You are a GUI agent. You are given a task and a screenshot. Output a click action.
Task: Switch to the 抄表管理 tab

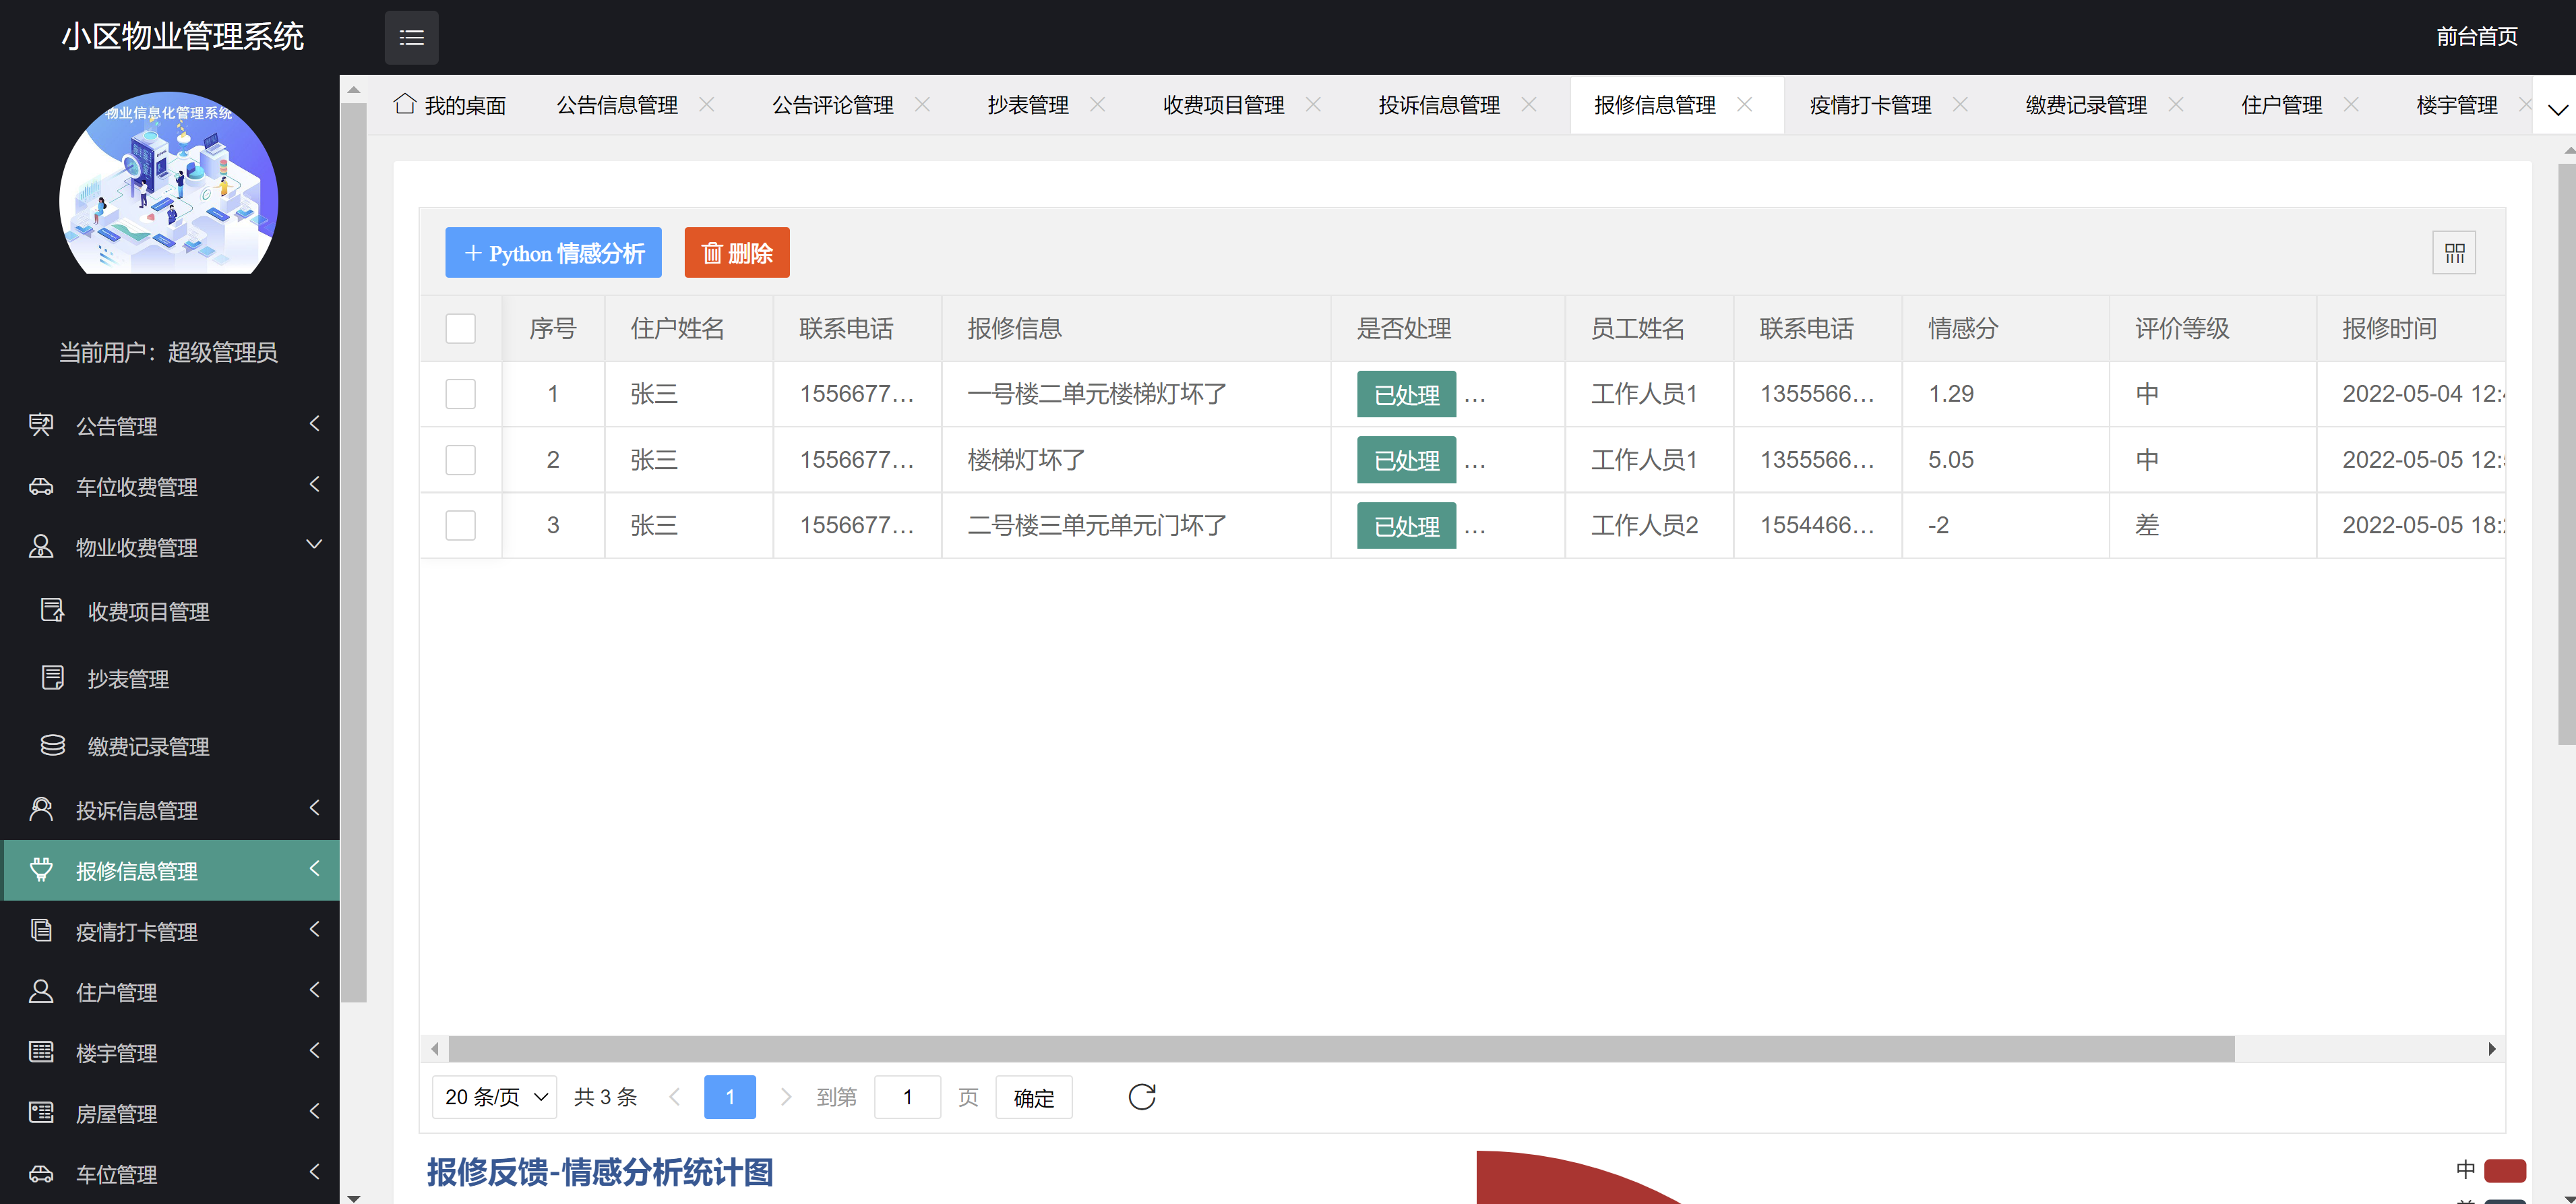[x=1028, y=104]
